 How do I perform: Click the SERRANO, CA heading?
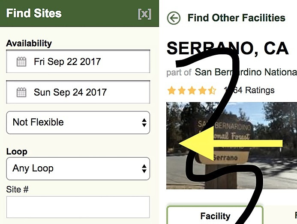pyautogui.click(x=228, y=48)
